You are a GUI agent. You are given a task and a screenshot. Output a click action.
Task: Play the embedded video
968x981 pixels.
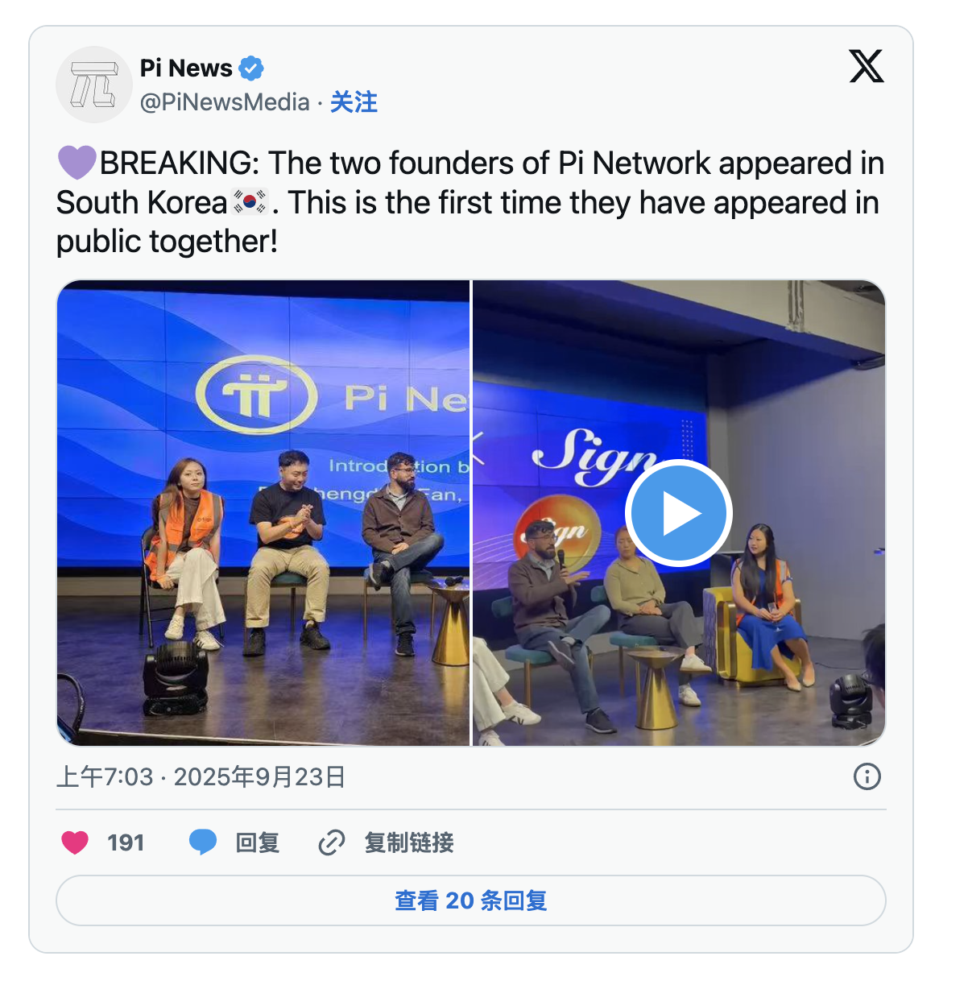click(678, 513)
